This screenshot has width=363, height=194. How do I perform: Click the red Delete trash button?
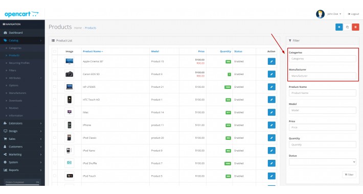(355, 27)
